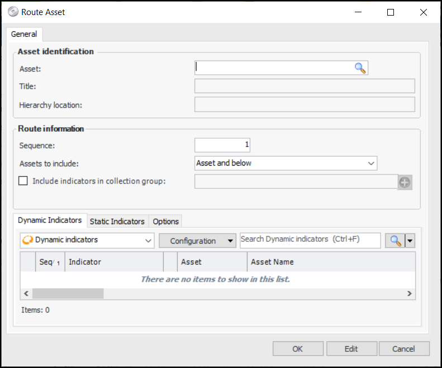The image size is (442, 368).
Task: Switch to the Static Indicators tab
Action: [x=117, y=221]
